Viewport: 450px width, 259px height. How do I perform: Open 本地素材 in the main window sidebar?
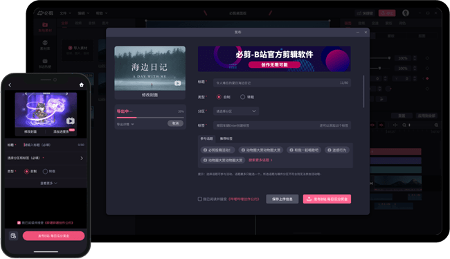tap(45, 27)
